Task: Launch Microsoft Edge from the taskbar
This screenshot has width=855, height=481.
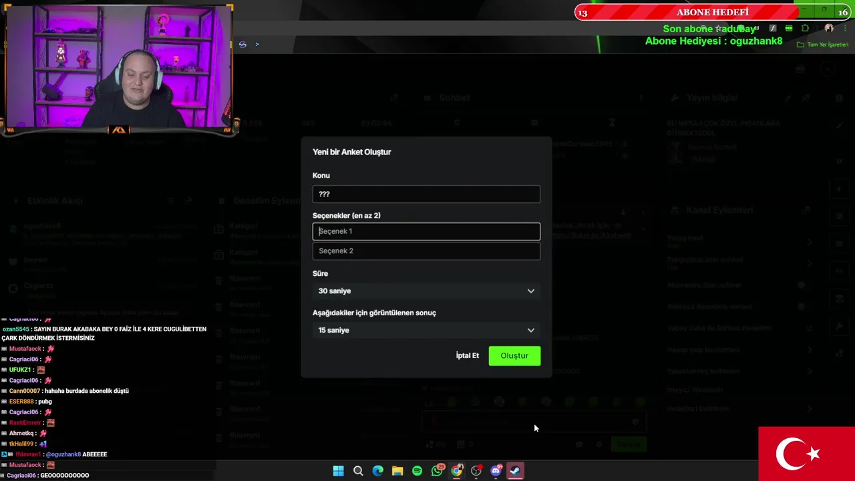Action: tap(377, 471)
